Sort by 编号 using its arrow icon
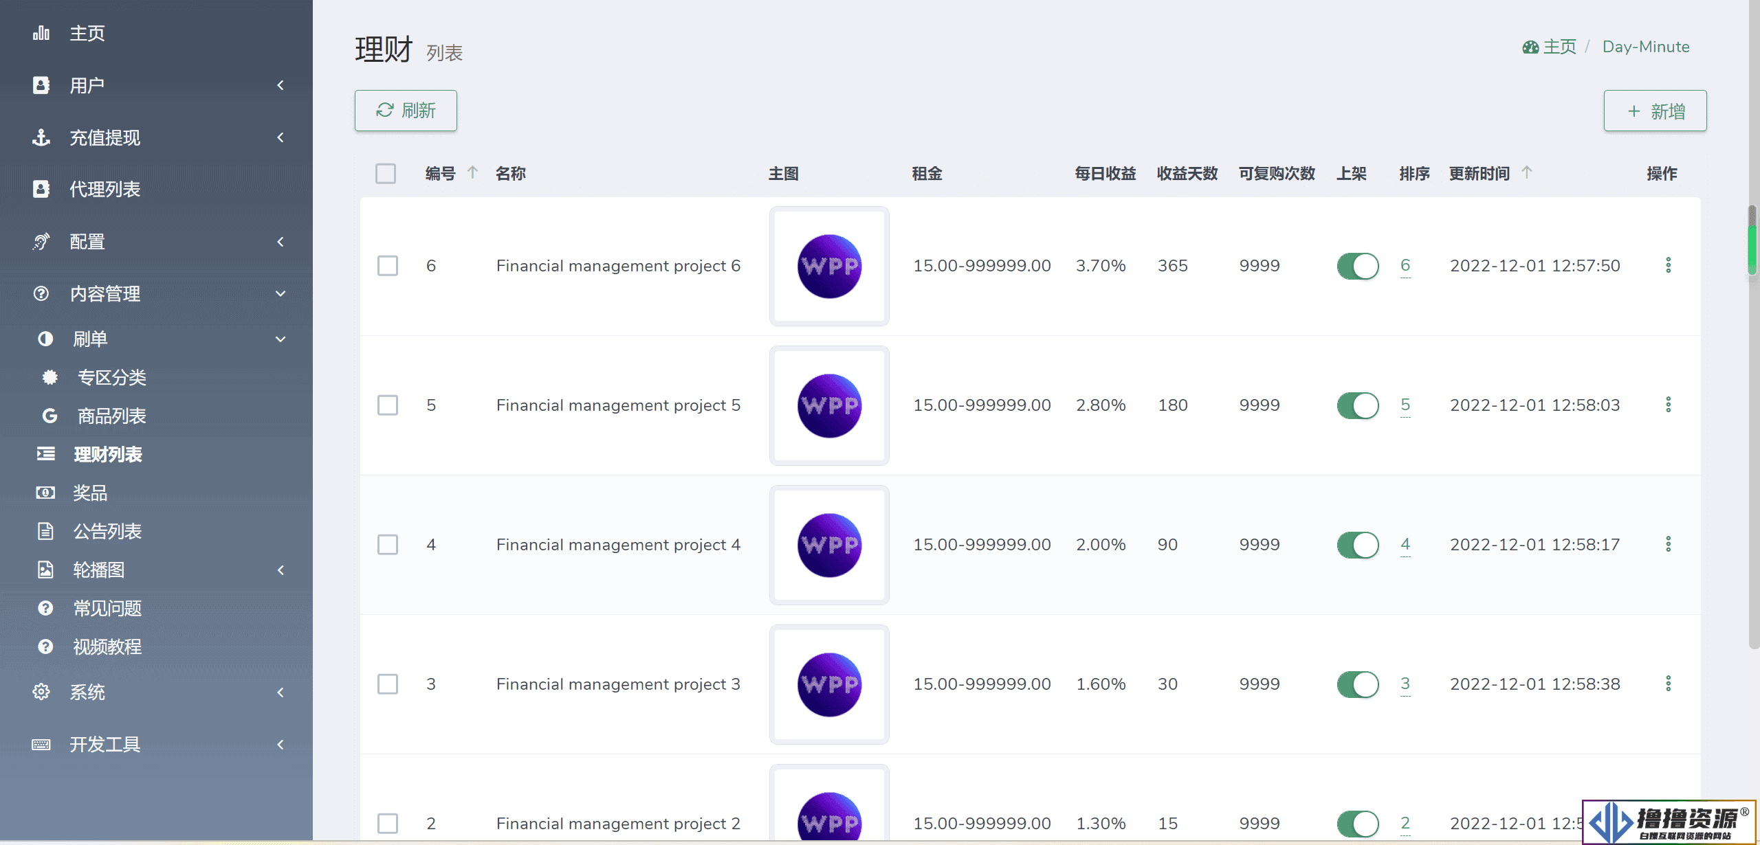Viewport: 1760px width, 845px height. pos(472,172)
